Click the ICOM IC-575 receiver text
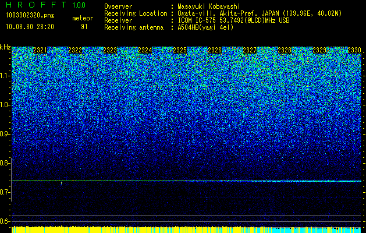Viewport: 366px width, 233px height. (233, 20)
